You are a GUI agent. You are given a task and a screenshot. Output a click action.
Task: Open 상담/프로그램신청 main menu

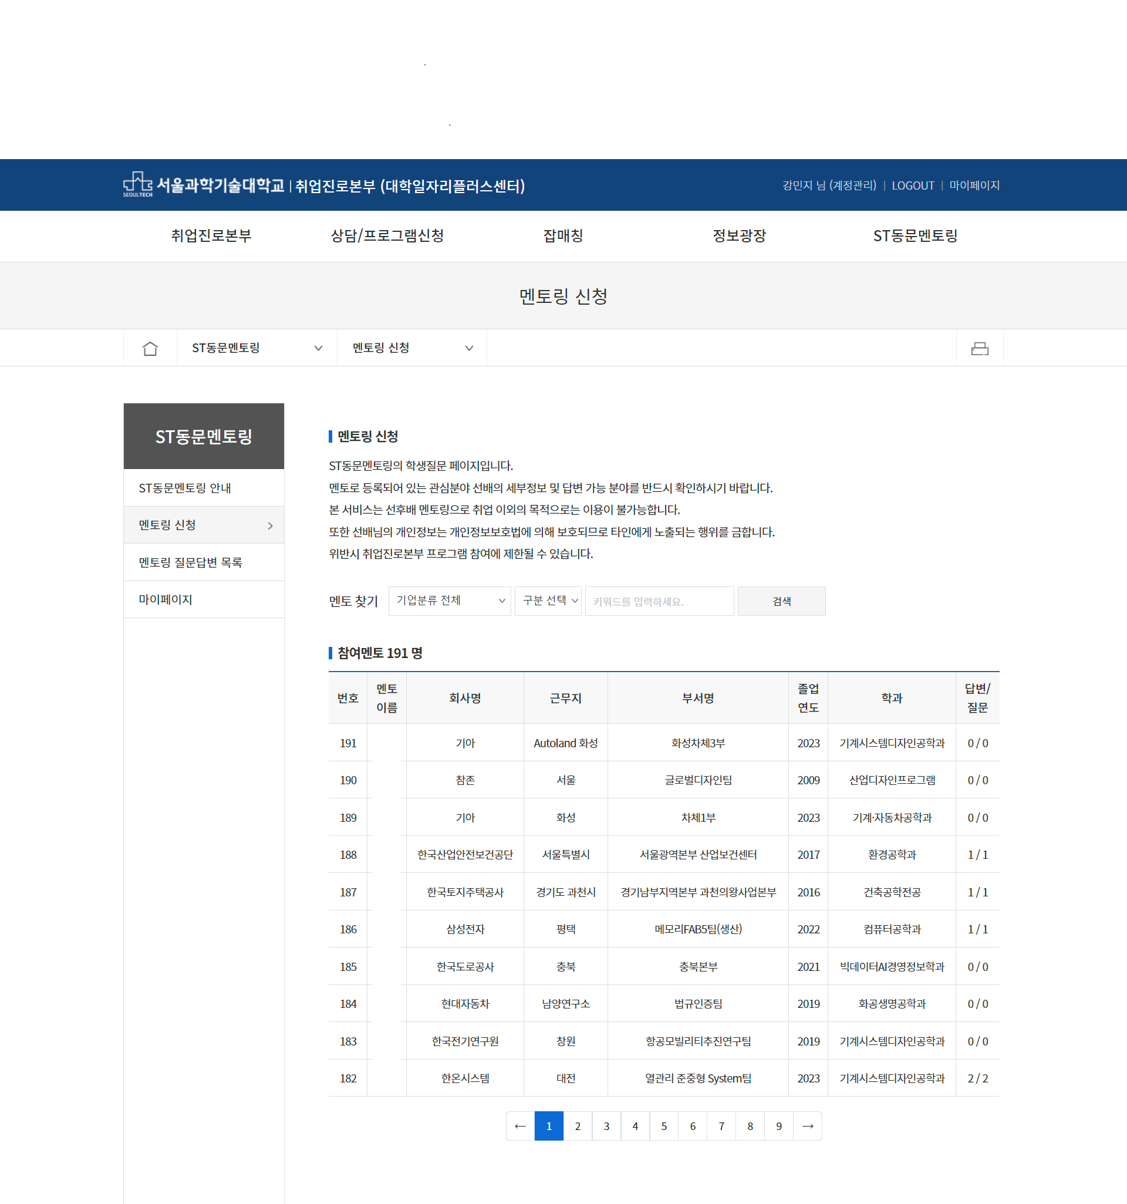coord(387,235)
